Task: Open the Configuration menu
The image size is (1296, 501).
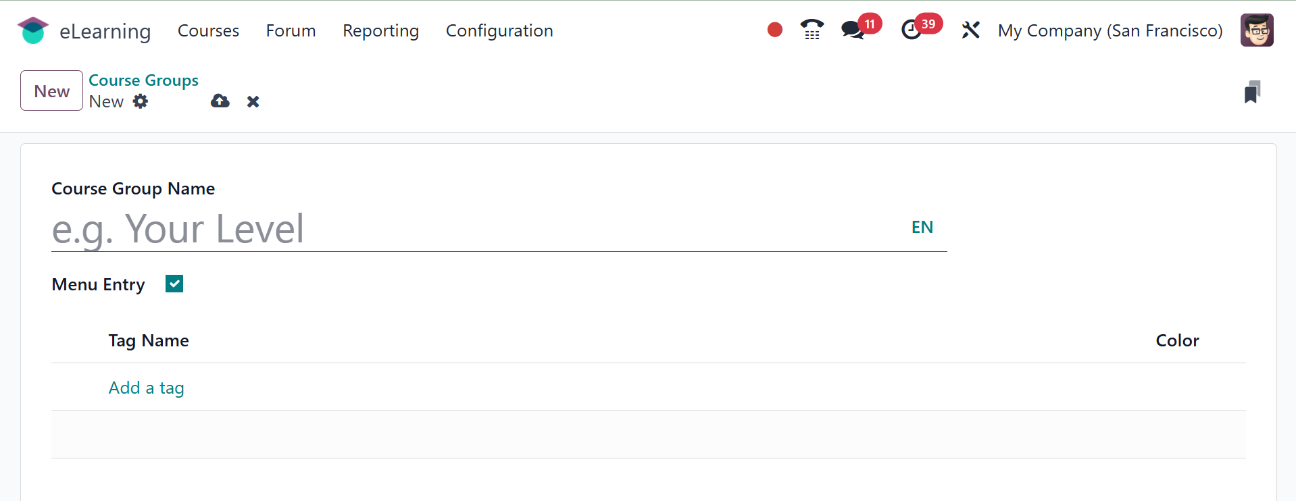Action: click(499, 30)
